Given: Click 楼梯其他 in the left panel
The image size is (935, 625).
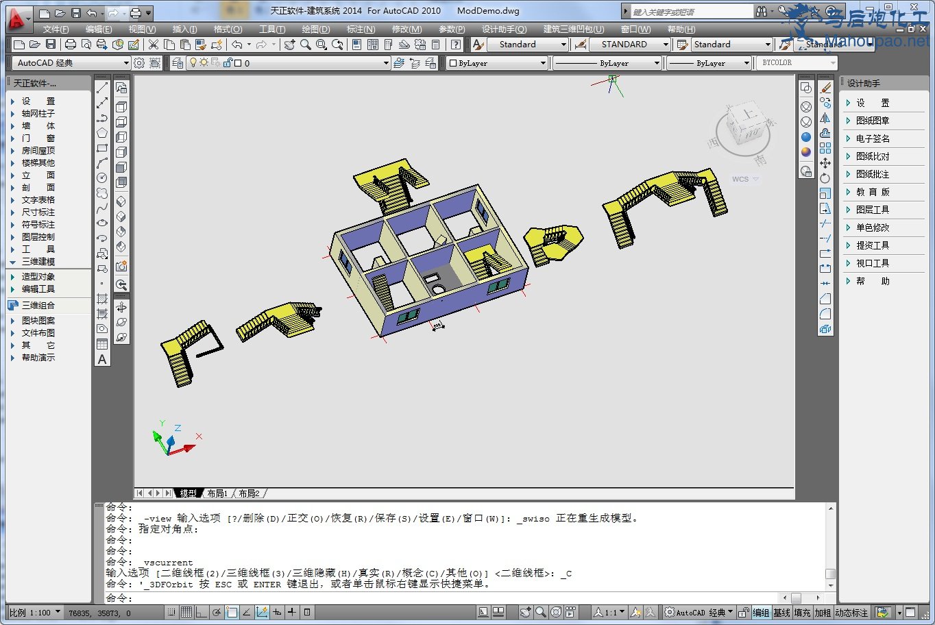Looking at the screenshot, I should 38,163.
